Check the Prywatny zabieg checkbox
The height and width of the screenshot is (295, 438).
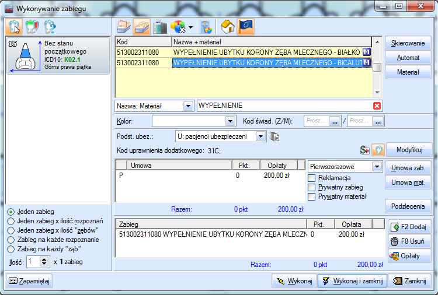(x=312, y=187)
